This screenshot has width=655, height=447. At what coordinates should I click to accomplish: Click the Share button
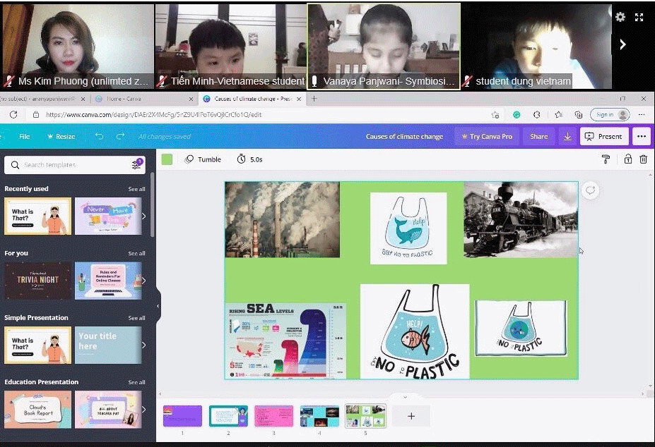538,136
